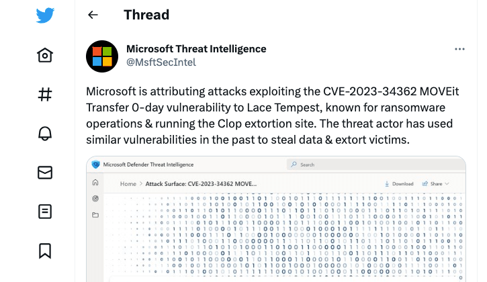
Task: Go to the Home timeline icon
Action: (45, 55)
